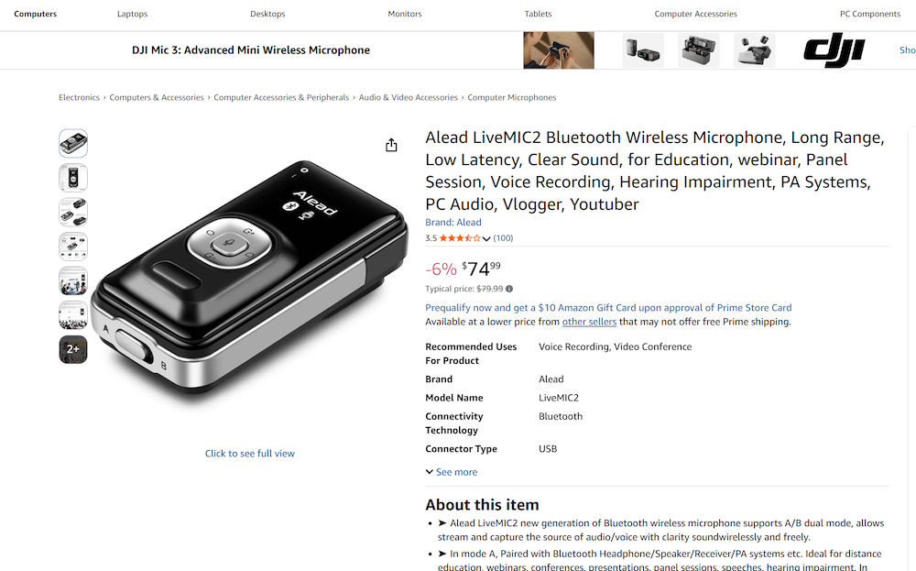The height and width of the screenshot is (571, 916).
Task: Click DJI banner hand-holding-mic image
Action: coord(559,50)
